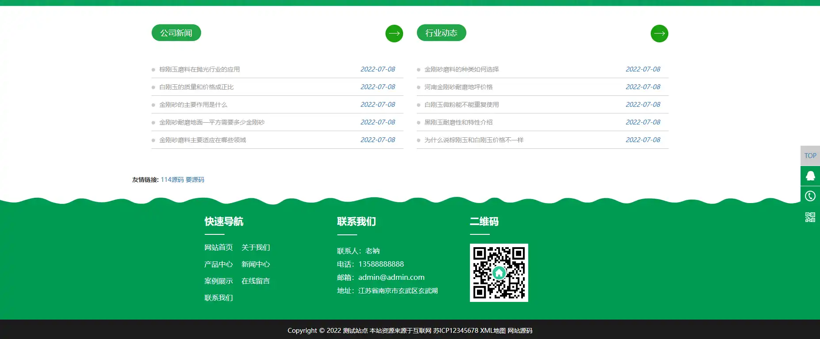Viewport: 820px width, 339px height.
Task: Open article 河南金刚砂耐磨地坪价格
Action: [x=458, y=87]
